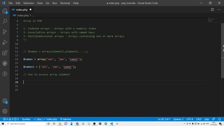
Task: Click line number 12 in the gutter
Action: point(17,51)
